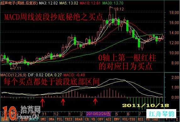Click the 0.00 MACD axis label

[x=175, y=97]
